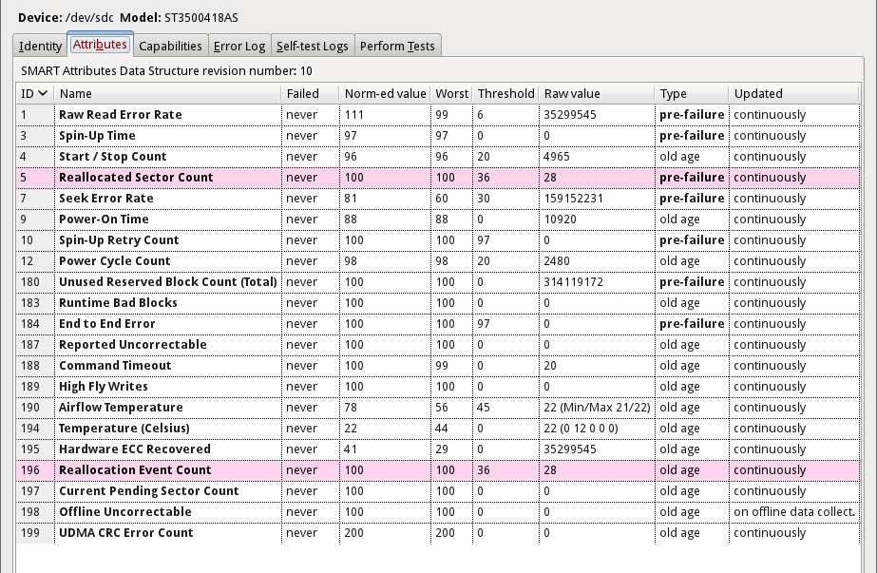877x573 pixels.
Task: Switch to the Identity tab
Action: [41, 46]
